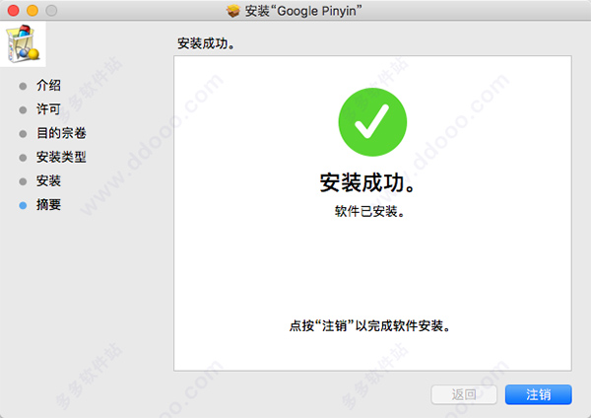Select the 许可 step in sidebar
591x418 pixels.
pos(48,109)
